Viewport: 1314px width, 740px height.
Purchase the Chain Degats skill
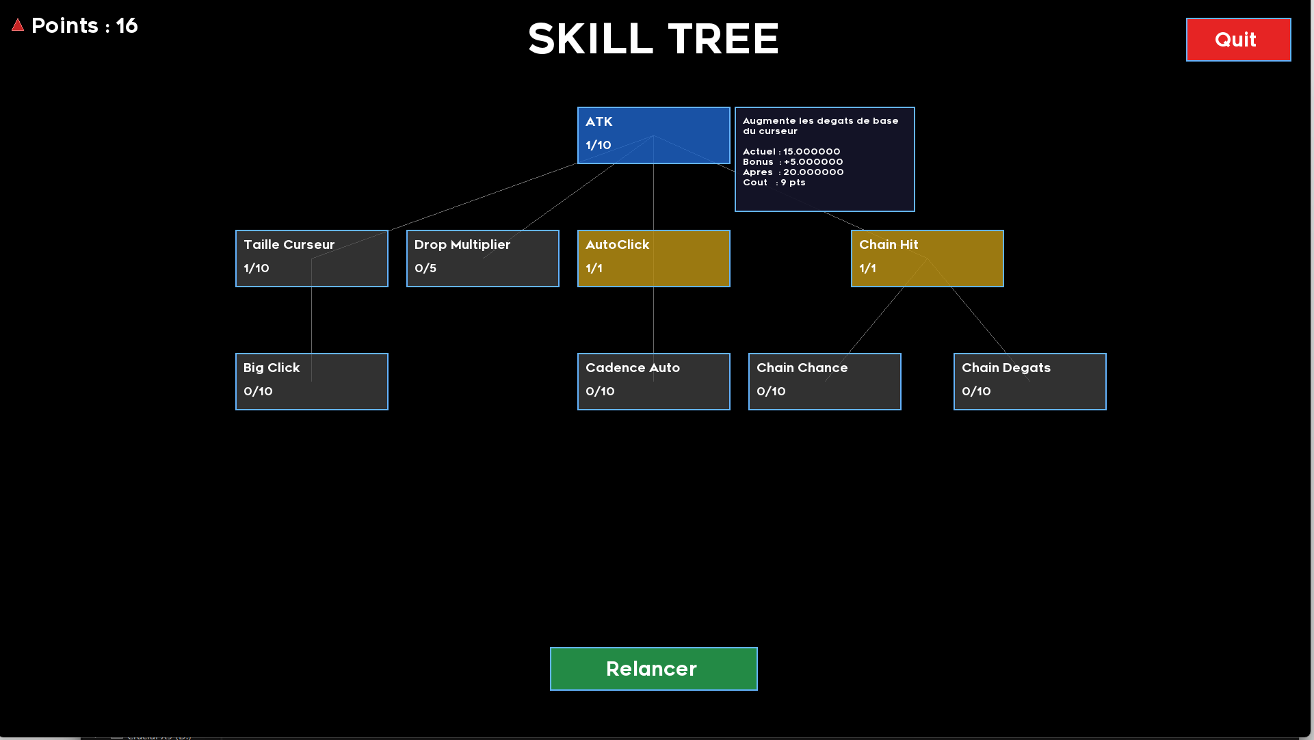(x=1029, y=381)
